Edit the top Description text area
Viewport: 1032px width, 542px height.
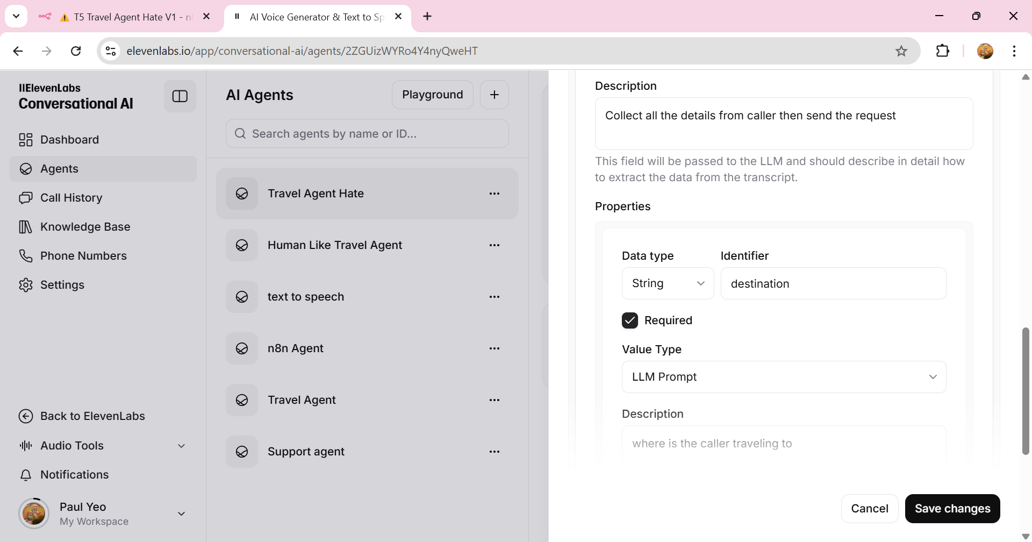pos(784,124)
